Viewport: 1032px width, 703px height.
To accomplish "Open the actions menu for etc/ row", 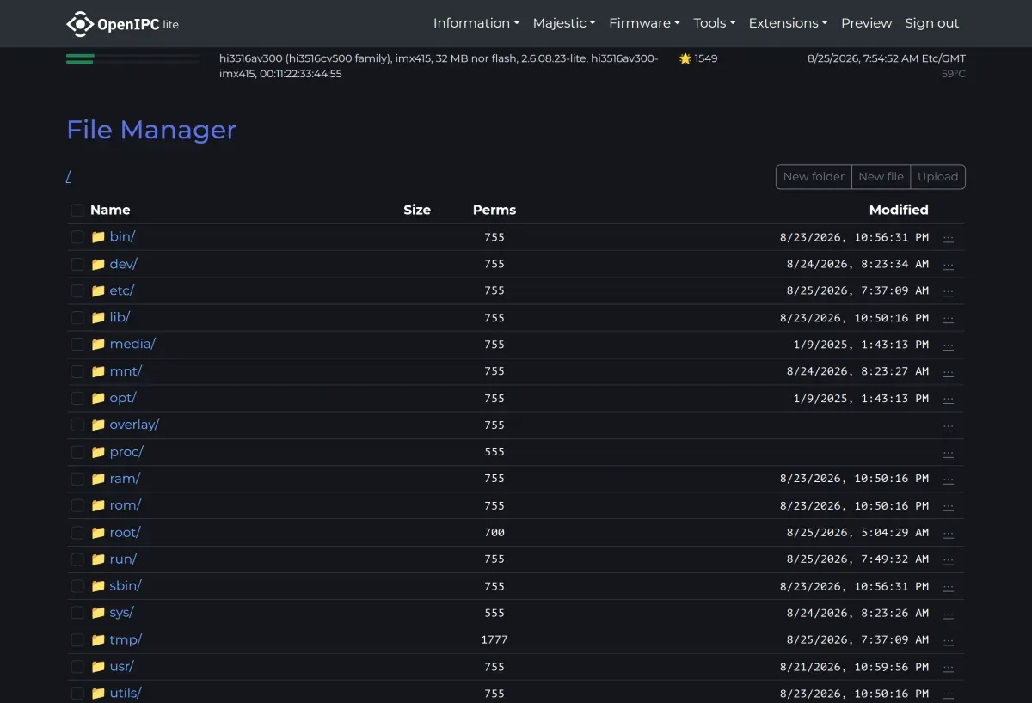I will (x=949, y=290).
